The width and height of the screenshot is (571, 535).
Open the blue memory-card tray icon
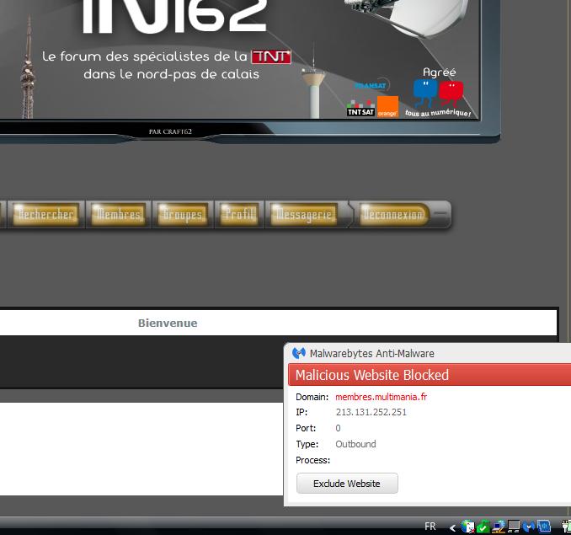pos(544,527)
